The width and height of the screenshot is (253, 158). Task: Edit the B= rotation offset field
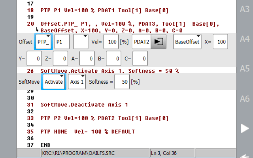pos(113,58)
